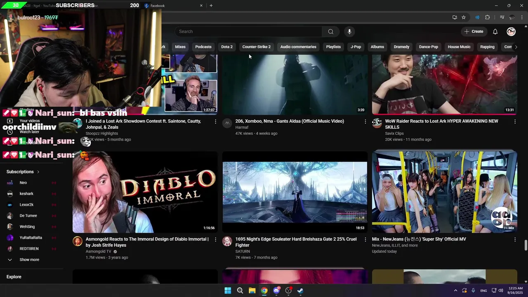Screen dimensions: 528x297
Task: Play the NewJeans Super Shy mix thumbnail
Action: (x=444, y=192)
